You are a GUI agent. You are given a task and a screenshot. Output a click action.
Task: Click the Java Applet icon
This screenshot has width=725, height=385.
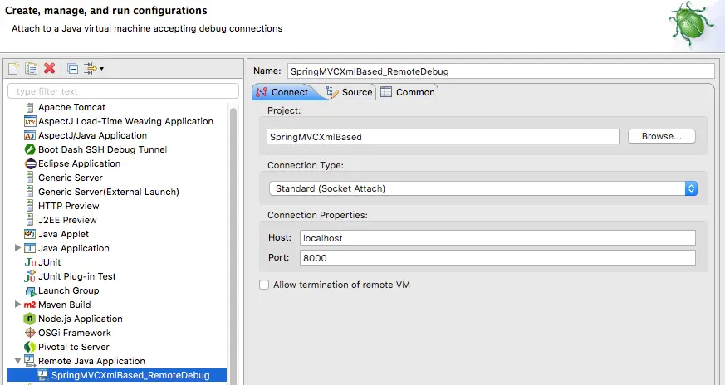(30, 234)
